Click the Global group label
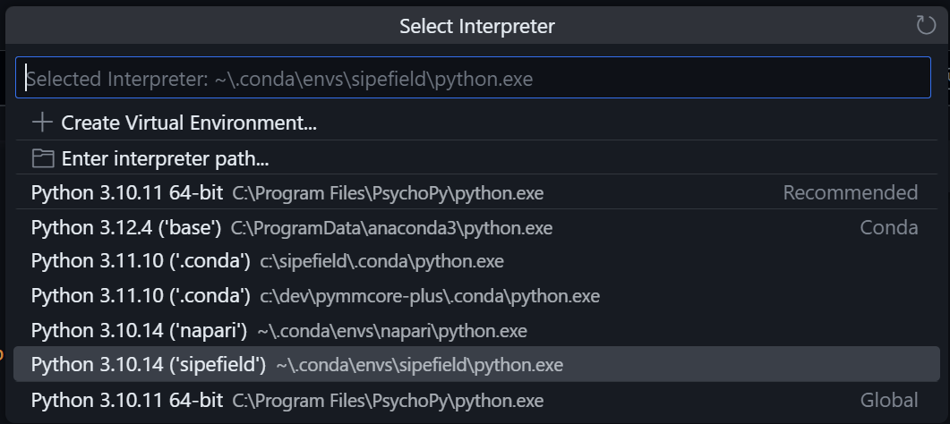The image size is (950, 424). [889, 400]
